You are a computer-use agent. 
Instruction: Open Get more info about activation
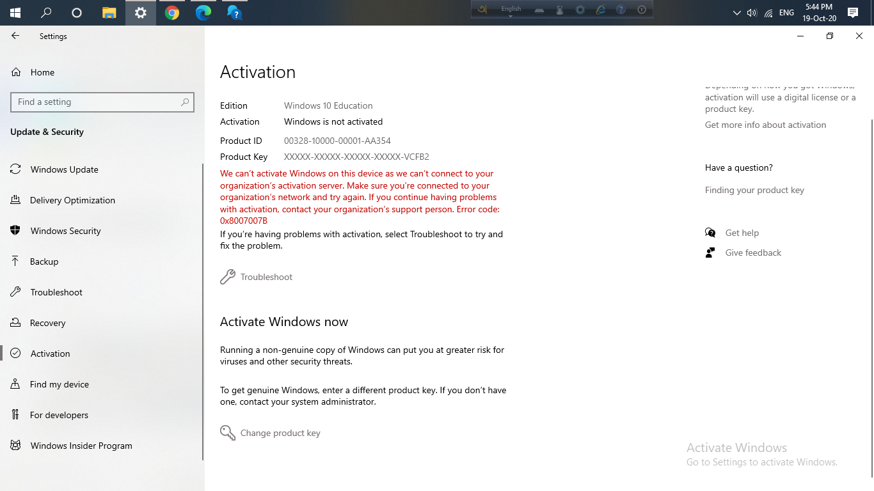[765, 125]
